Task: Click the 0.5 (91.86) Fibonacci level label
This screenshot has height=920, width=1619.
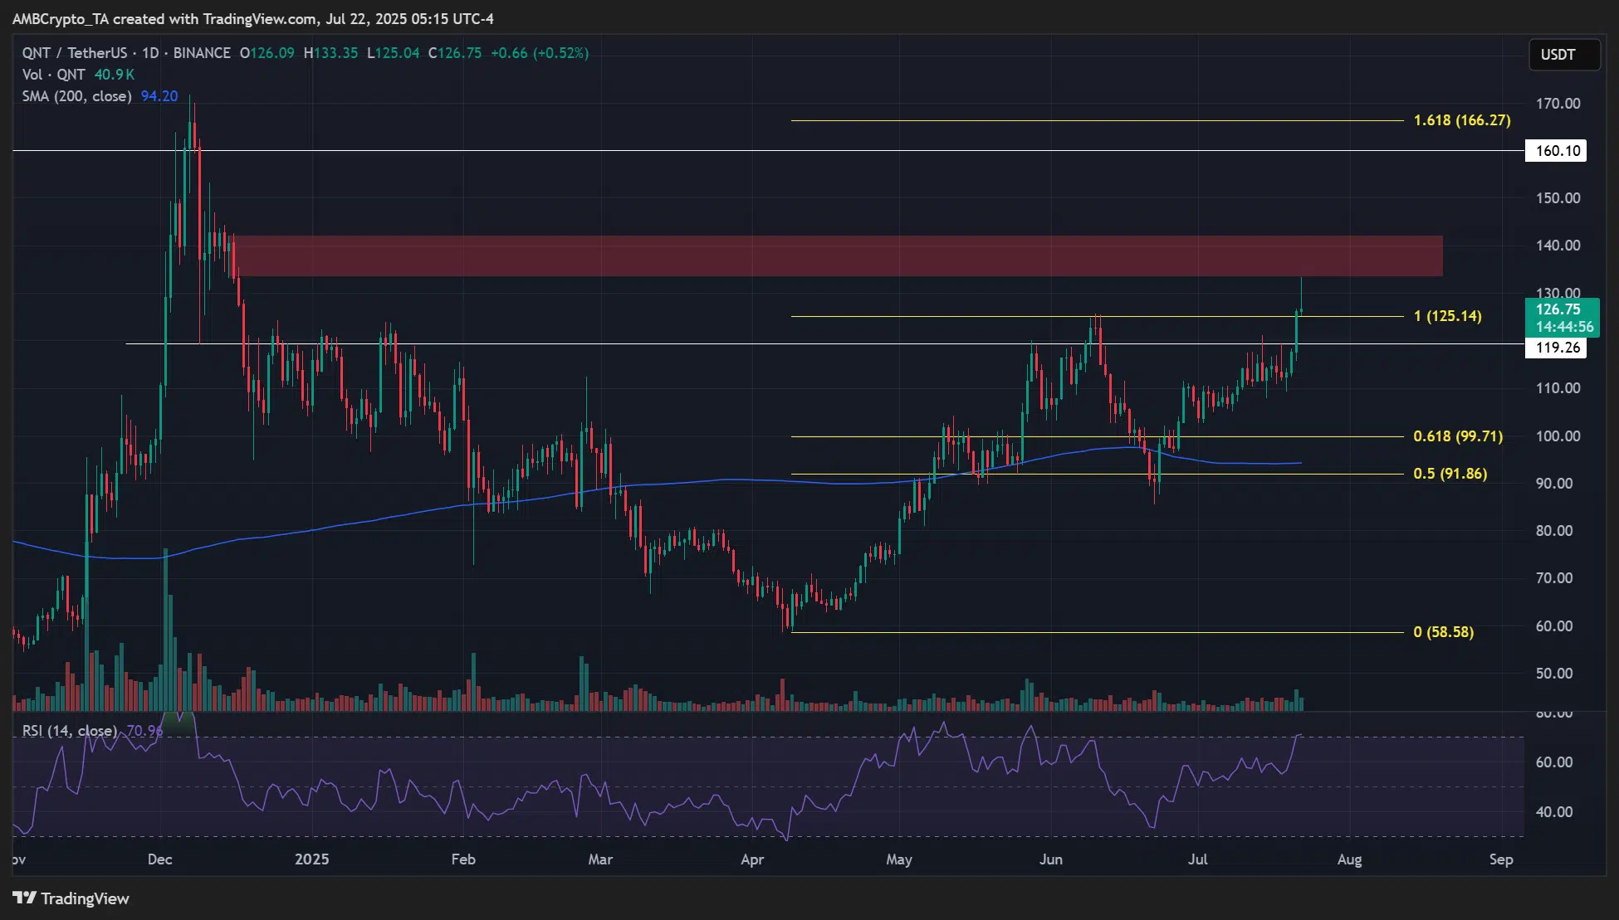Action: [x=1450, y=474]
